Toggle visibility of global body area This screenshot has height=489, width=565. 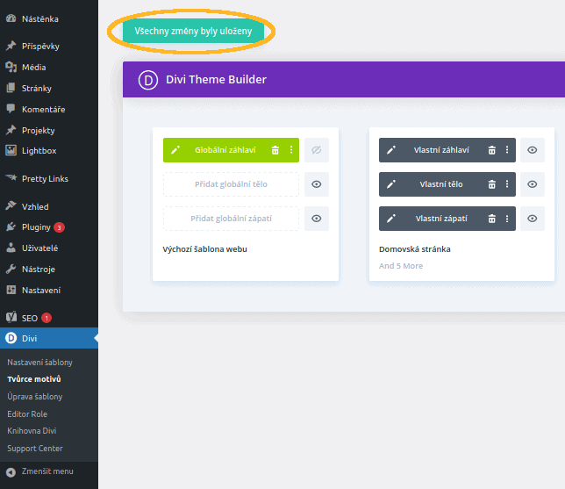point(317,184)
